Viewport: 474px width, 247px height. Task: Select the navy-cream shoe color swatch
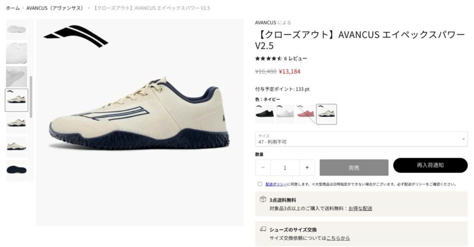[x=326, y=114]
